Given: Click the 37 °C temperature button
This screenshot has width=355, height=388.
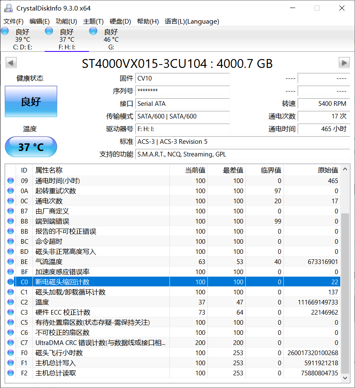Looking at the screenshot, I should coord(31,147).
